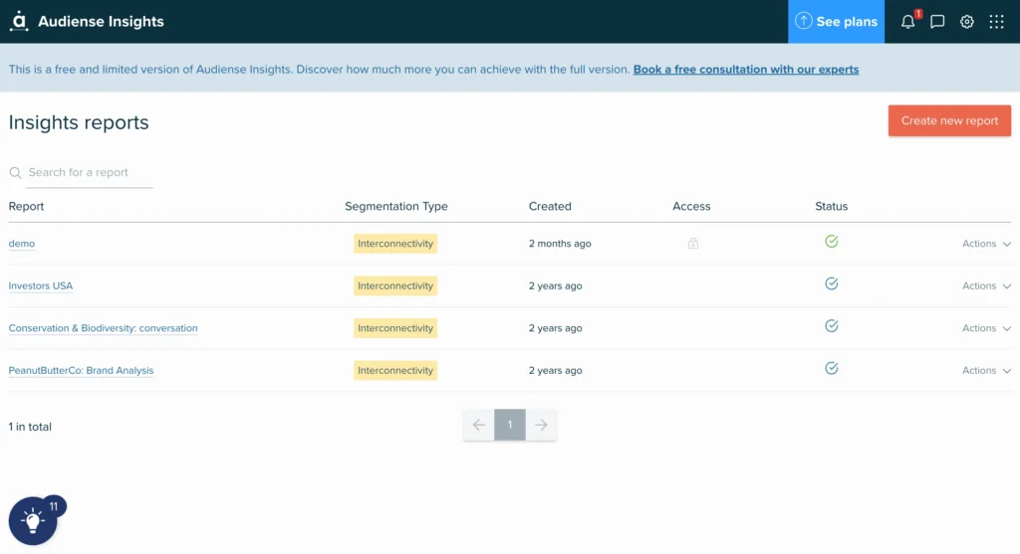Viewport: 1020px width, 554px height.
Task: Click the Insights reports heading
Action: tap(79, 122)
